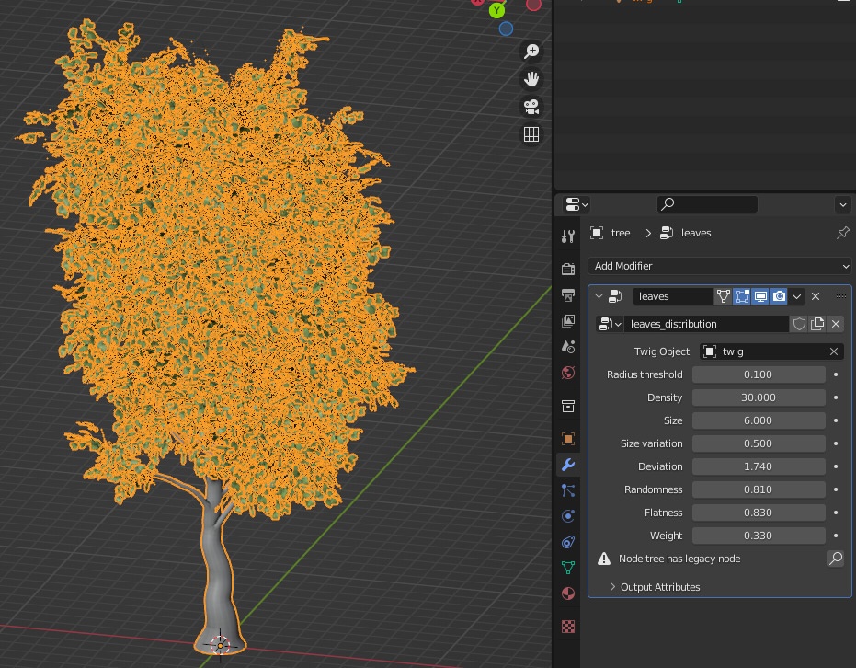
Task: Open the Output properties tab icon
Action: 568,295
